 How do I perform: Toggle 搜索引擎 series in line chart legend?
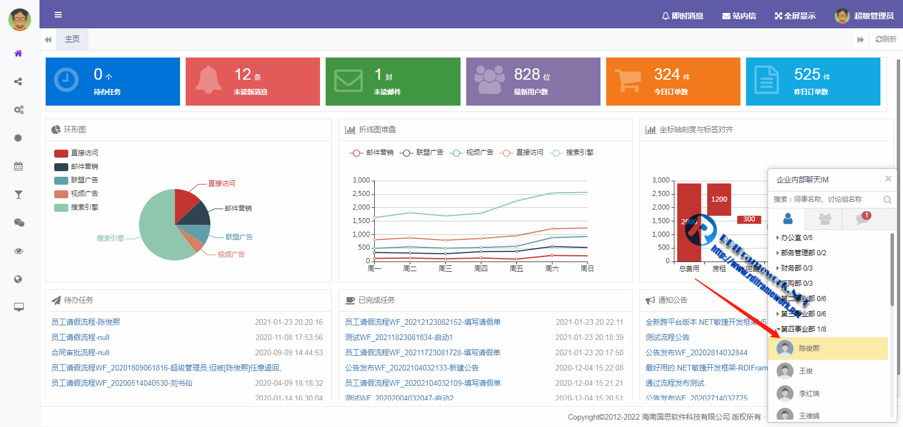coord(572,152)
